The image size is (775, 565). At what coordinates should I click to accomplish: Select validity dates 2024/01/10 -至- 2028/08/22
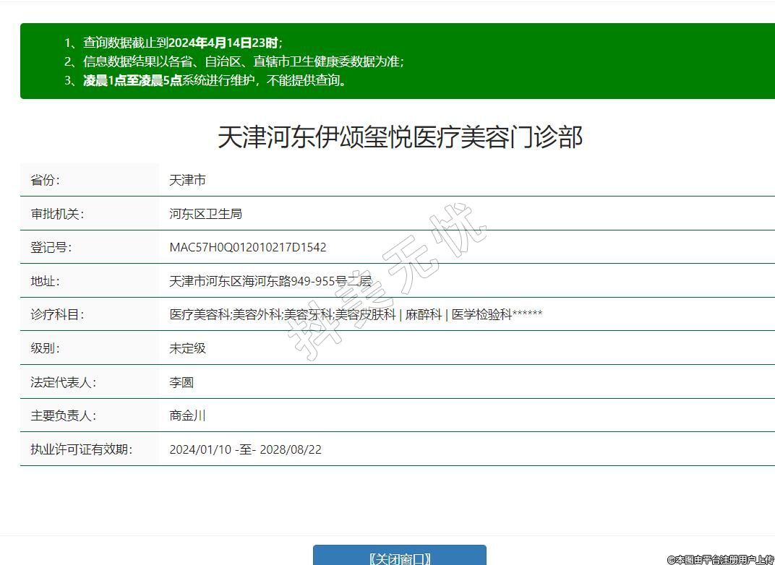pos(245,449)
